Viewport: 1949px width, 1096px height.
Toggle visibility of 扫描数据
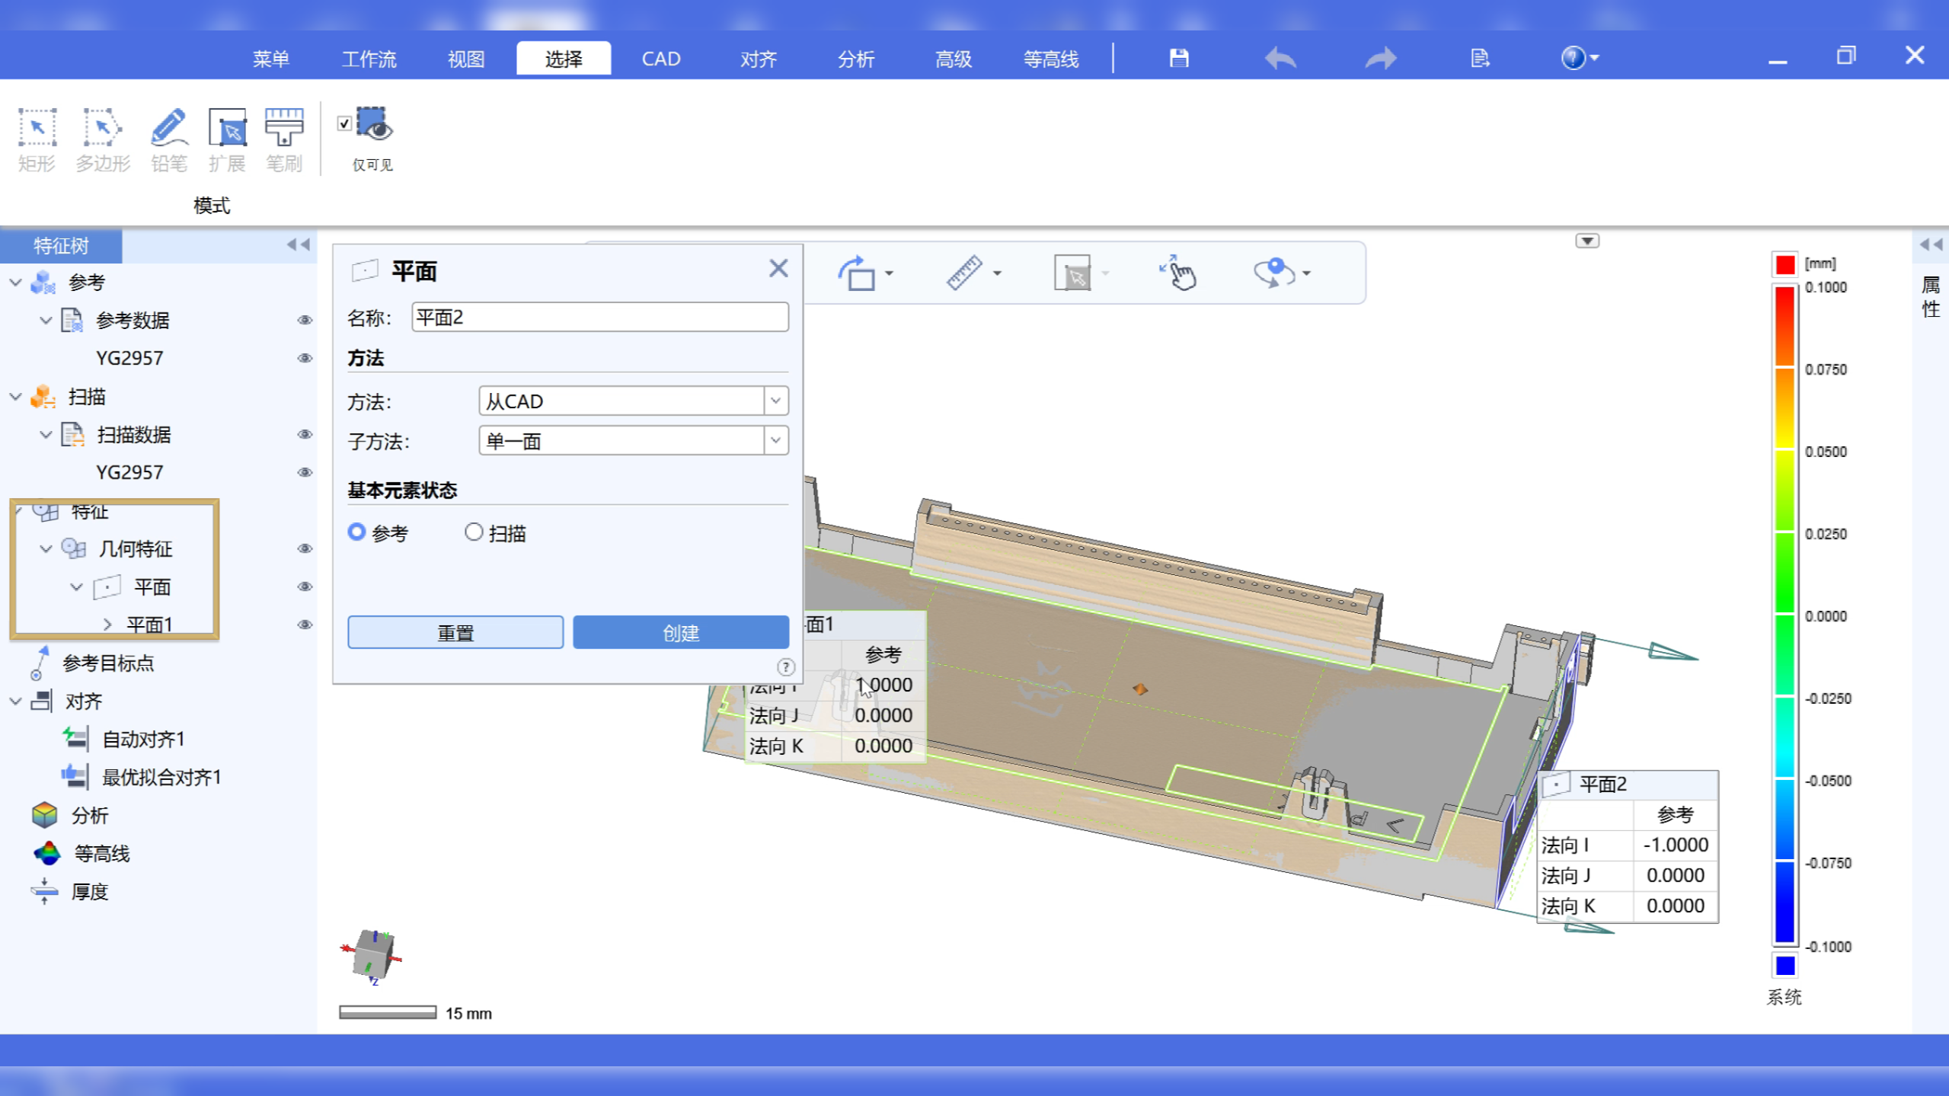[305, 435]
